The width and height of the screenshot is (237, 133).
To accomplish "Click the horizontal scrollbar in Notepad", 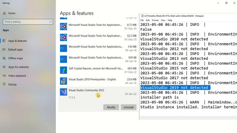I will [x=188, y=118].
